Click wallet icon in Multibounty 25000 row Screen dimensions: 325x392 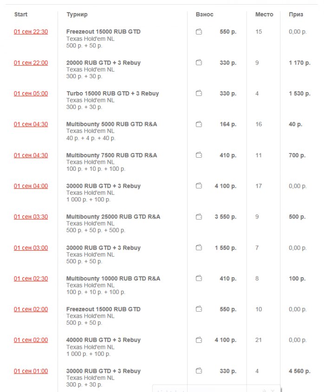point(199,217)
